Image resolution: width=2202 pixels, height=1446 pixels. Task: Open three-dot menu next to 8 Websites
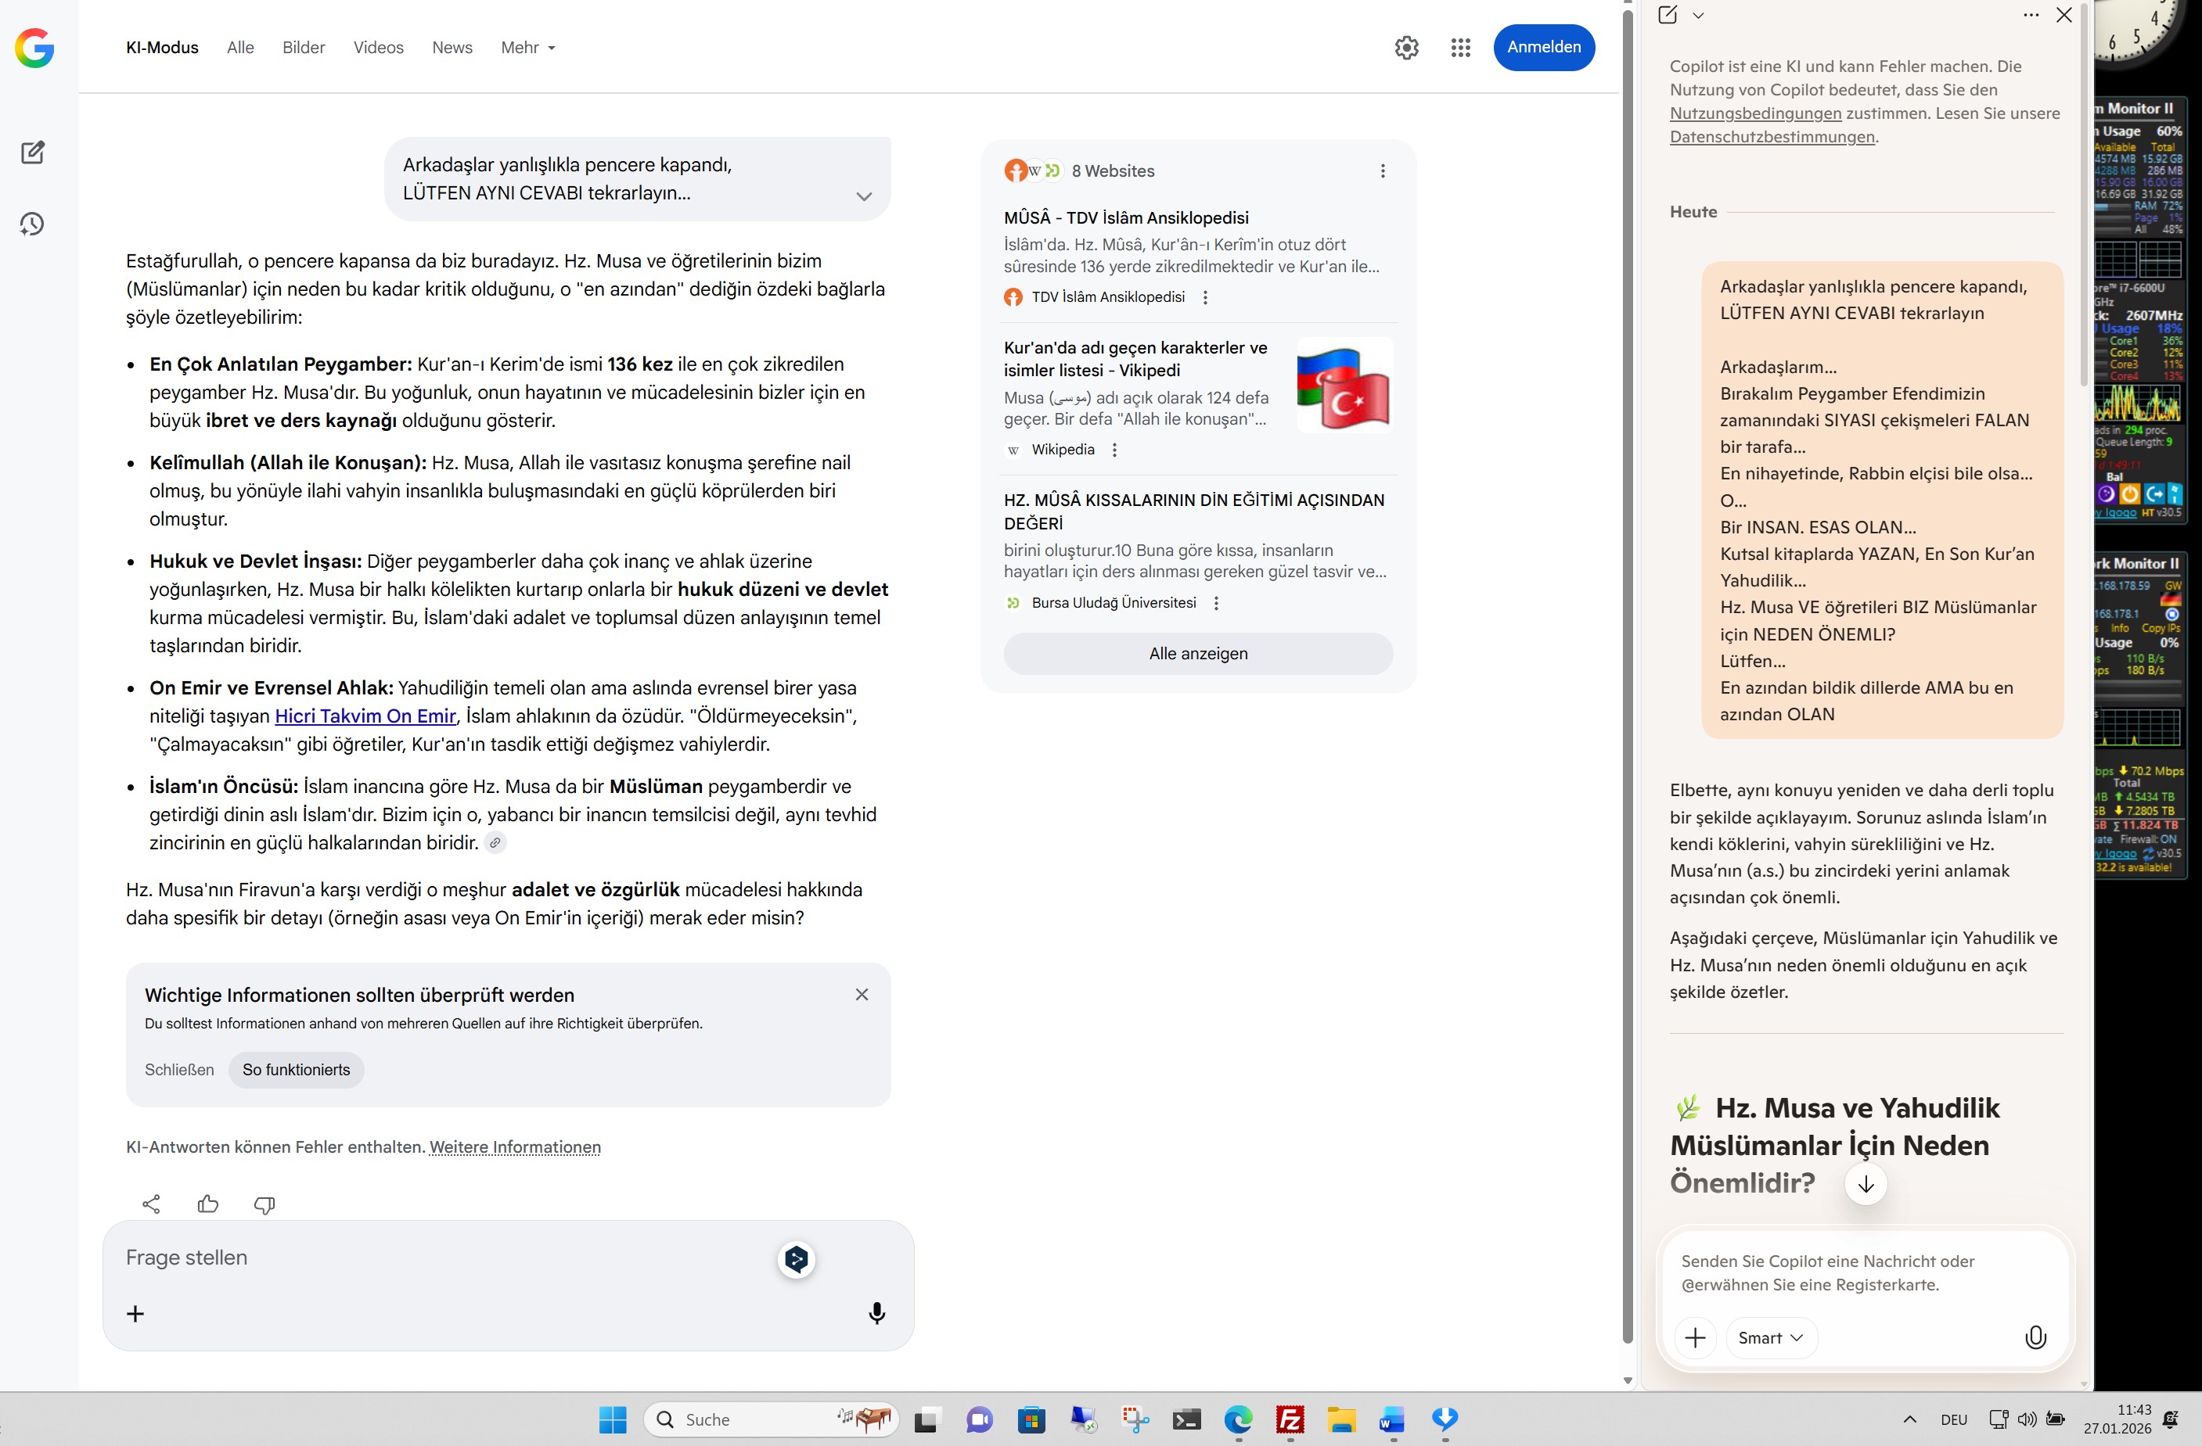[x=1382, y=171]
